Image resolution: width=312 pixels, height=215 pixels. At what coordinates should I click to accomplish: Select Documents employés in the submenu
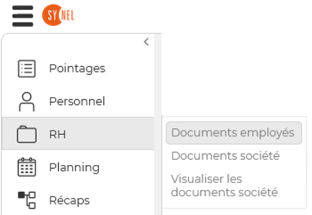pos(234,133)
